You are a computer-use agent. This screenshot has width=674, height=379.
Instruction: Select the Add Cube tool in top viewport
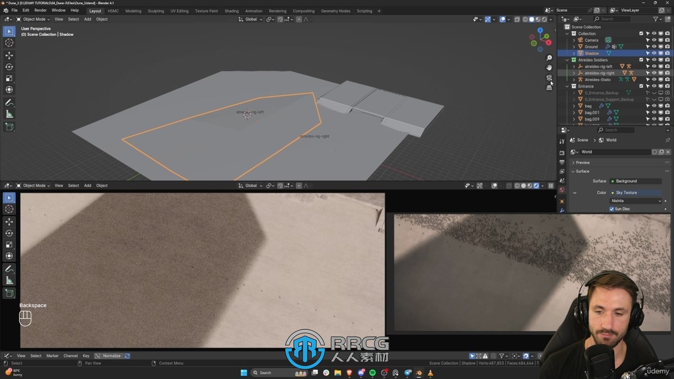(9, 127)
